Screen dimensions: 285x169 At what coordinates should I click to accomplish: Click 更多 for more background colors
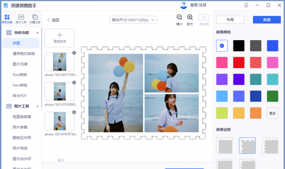272,113
